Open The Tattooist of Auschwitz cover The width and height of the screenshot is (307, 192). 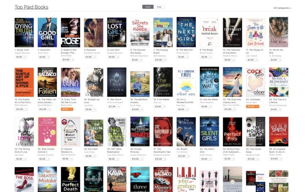[232, 33]
